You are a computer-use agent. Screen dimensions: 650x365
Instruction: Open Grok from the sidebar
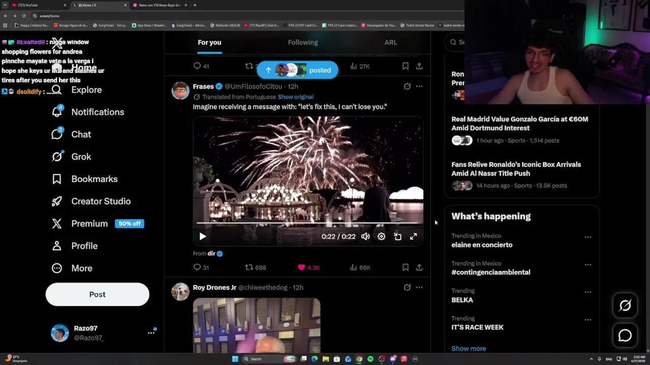click(x=71, y=157)
